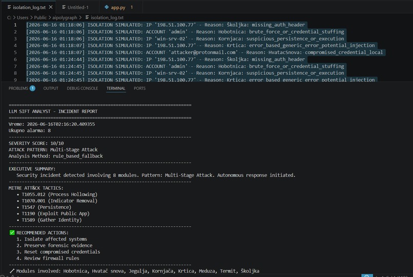Image resolution: width=413 pixels, height=277 pixels.
Task: Open the Public breadcrumb dropdown
Action: click(x=40, y=17)
